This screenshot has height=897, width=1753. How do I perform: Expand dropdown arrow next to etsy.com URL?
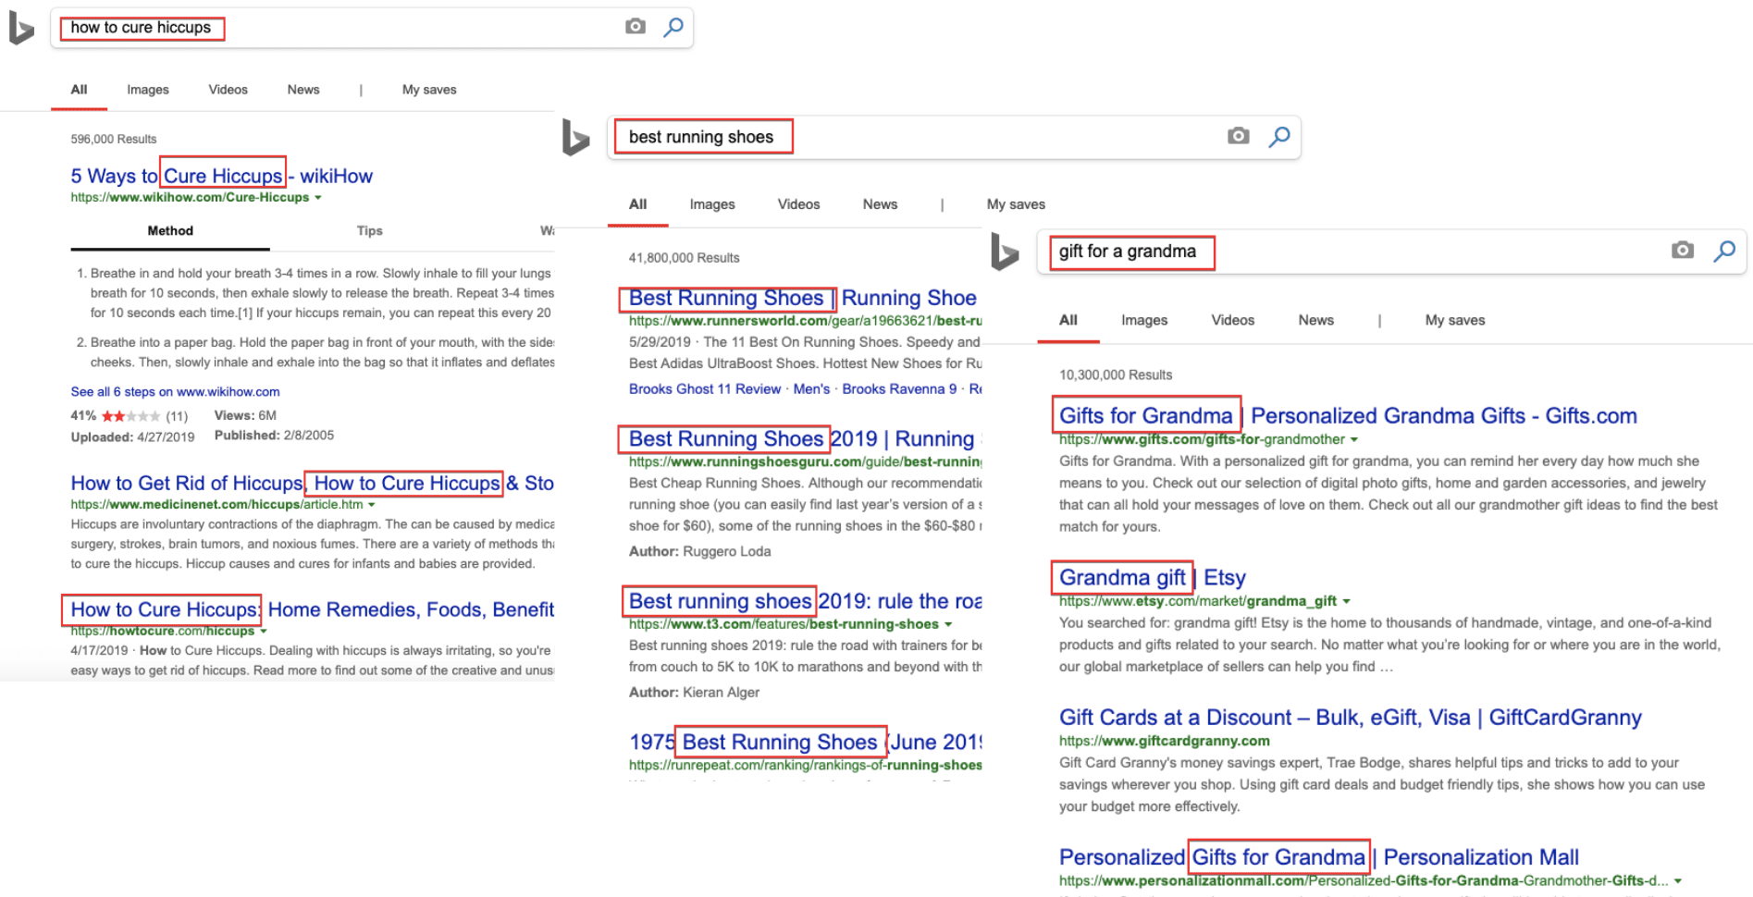click(x=1346, y=602)
